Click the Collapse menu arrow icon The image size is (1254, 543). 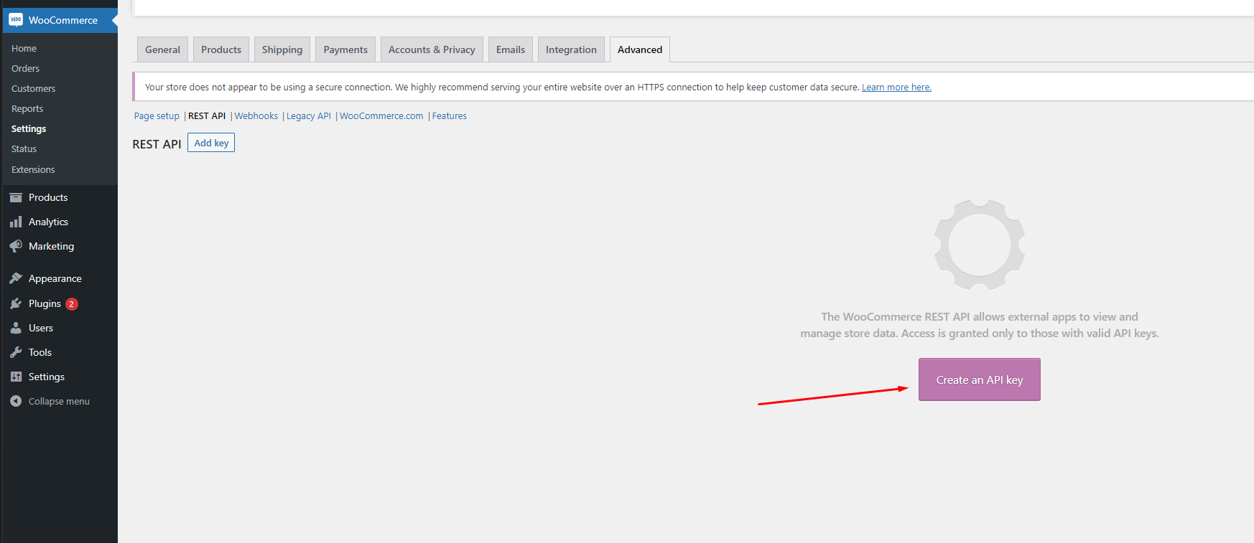(x=16, y=401)
